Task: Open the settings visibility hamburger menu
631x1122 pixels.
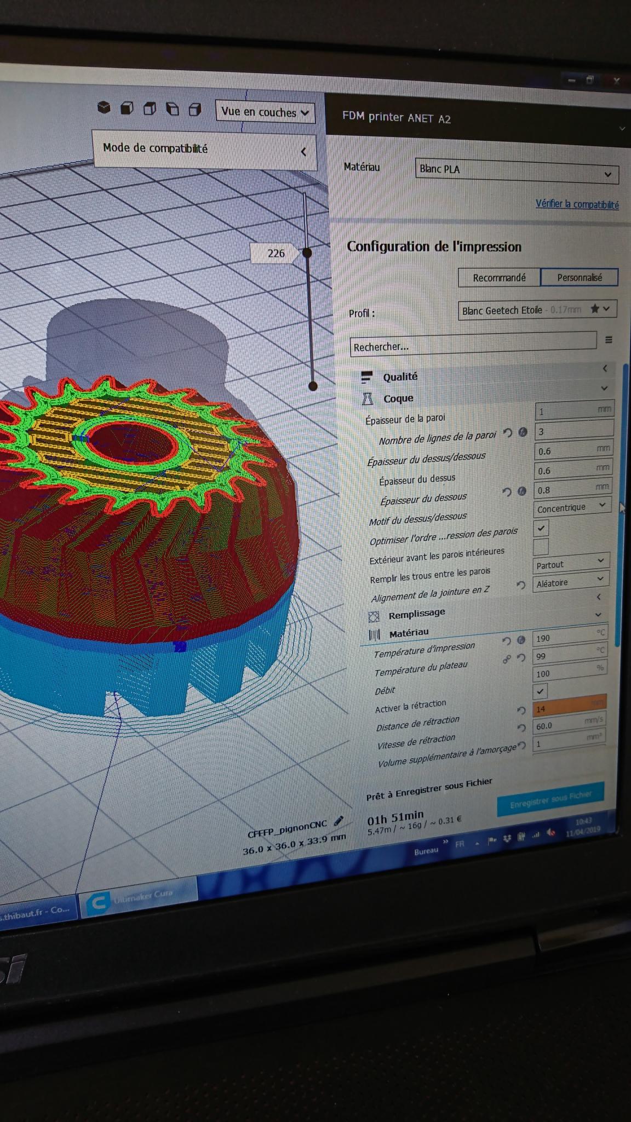Action: (x=609, y=340)
